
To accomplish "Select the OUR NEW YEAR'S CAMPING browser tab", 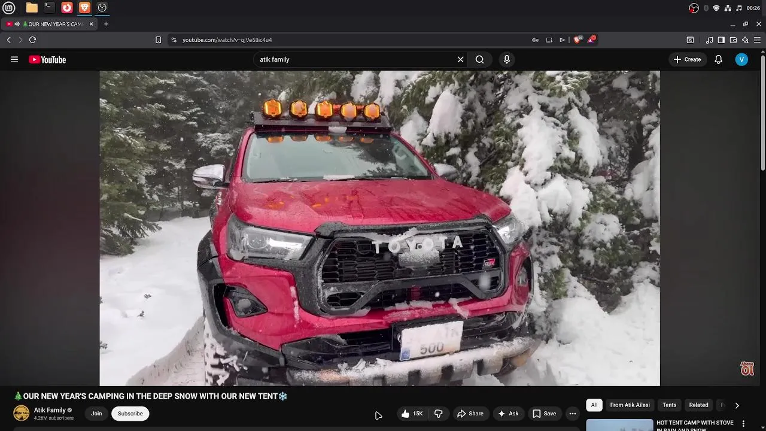I will click(50, 24).
